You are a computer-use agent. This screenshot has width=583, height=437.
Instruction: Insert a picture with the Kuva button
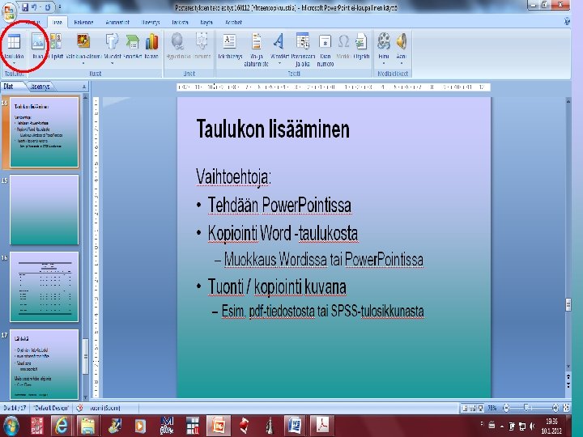[37, 46]
